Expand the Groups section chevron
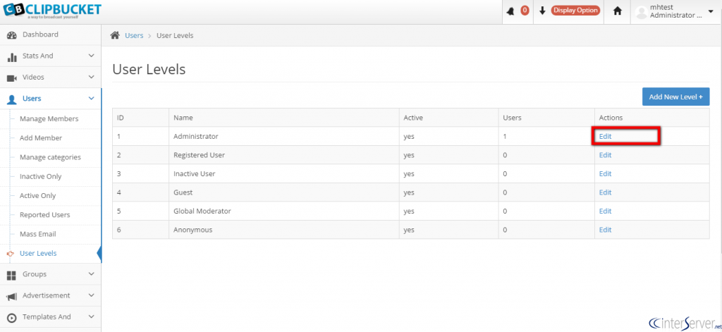This screenshot has height=332, width=722. pos(91,274)
